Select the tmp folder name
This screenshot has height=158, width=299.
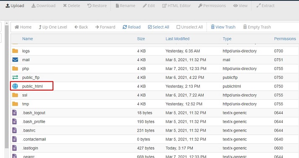click(x=26, y=104)
